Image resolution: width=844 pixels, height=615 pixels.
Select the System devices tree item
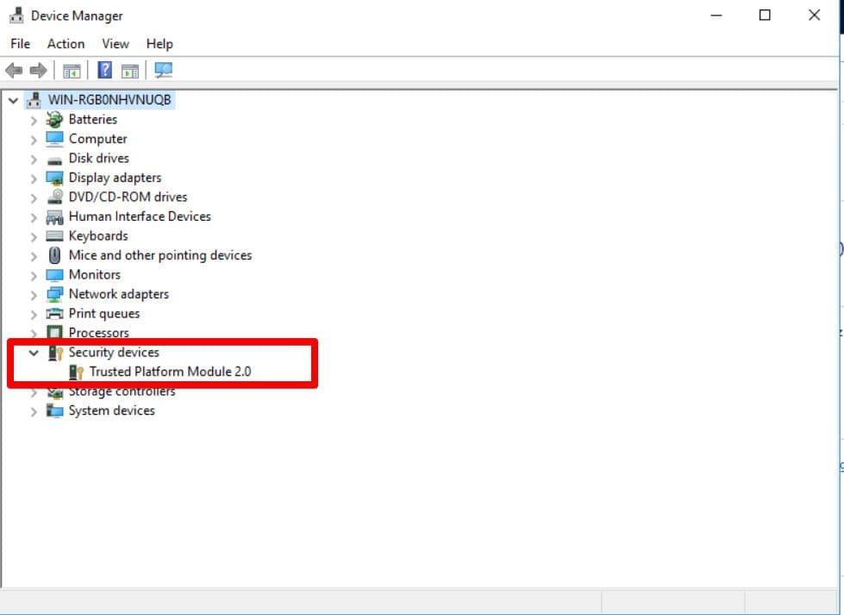111,411
